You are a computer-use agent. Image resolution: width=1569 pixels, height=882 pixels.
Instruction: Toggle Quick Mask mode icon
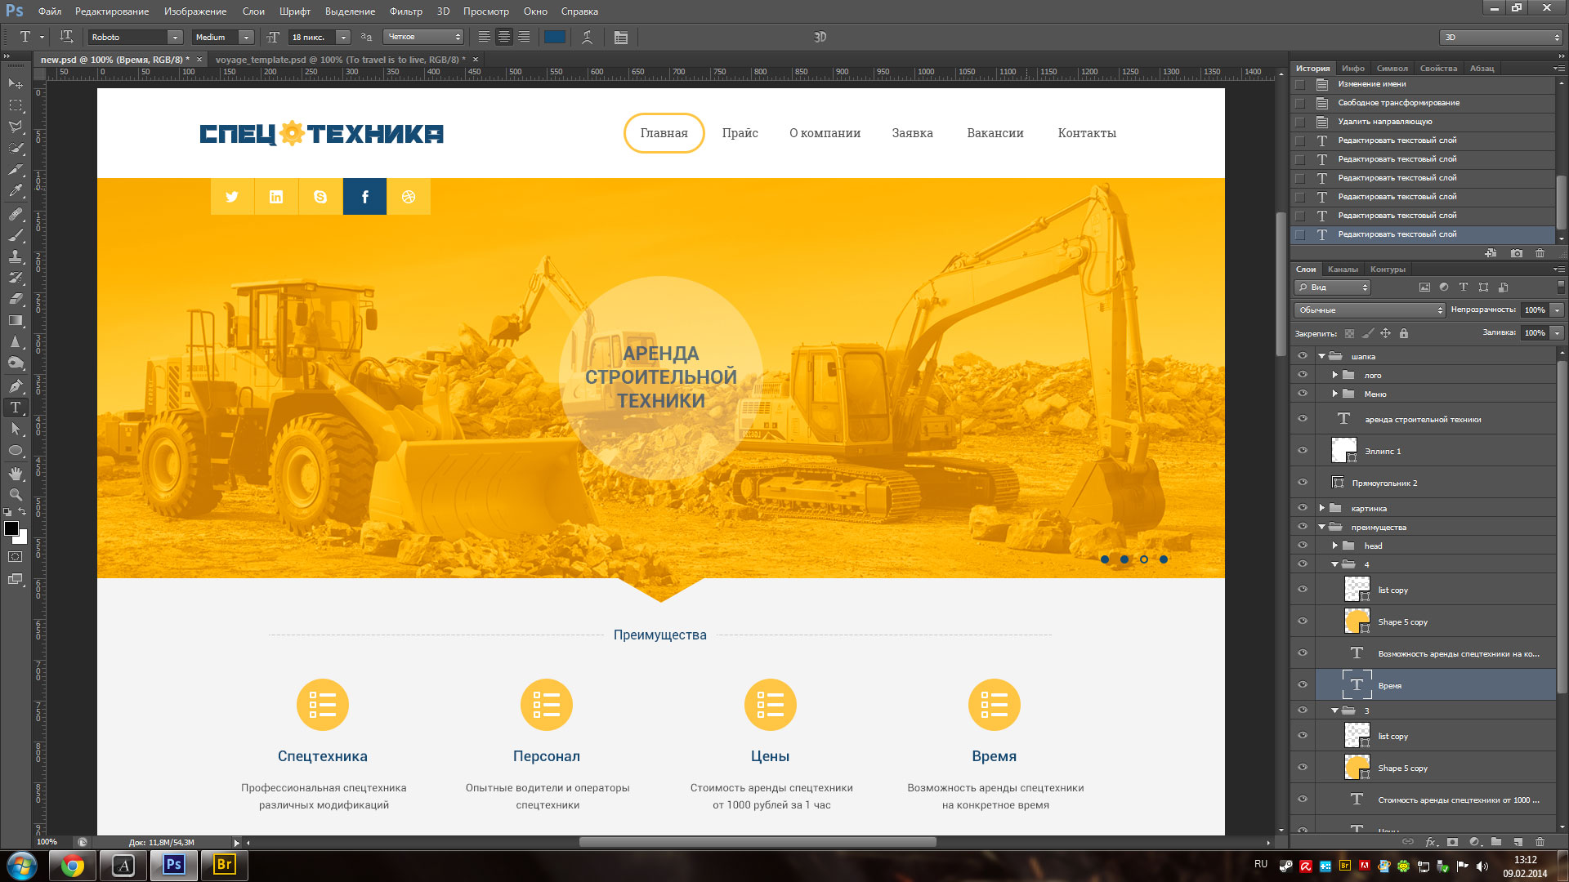tap(15, 557)
